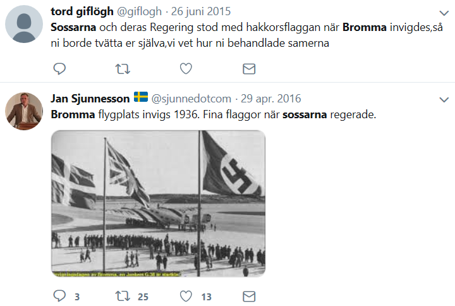Viewport: 455px width, 306px height.
Task: Show the 25 retweets count
Action: 143,297
